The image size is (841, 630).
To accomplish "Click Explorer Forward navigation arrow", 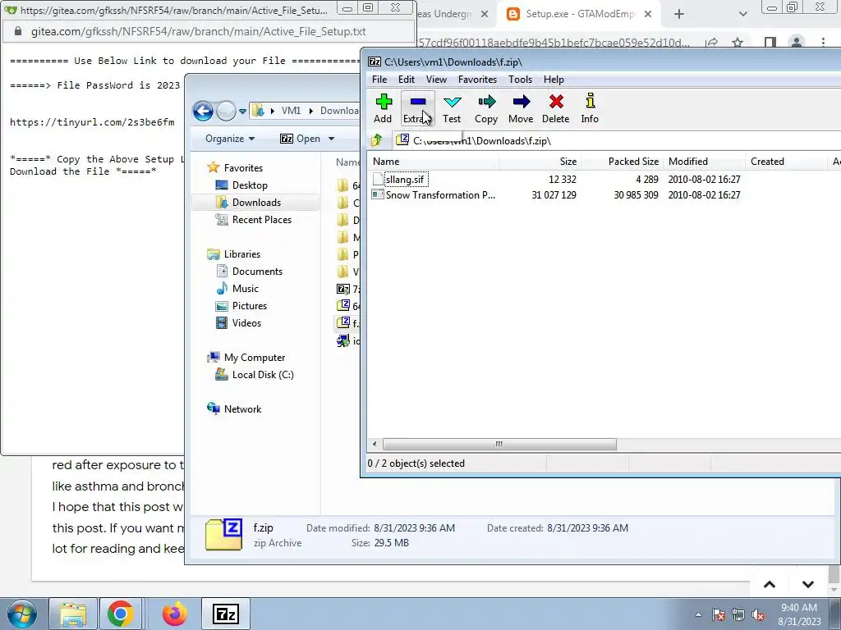I will [x=226, y=111].
